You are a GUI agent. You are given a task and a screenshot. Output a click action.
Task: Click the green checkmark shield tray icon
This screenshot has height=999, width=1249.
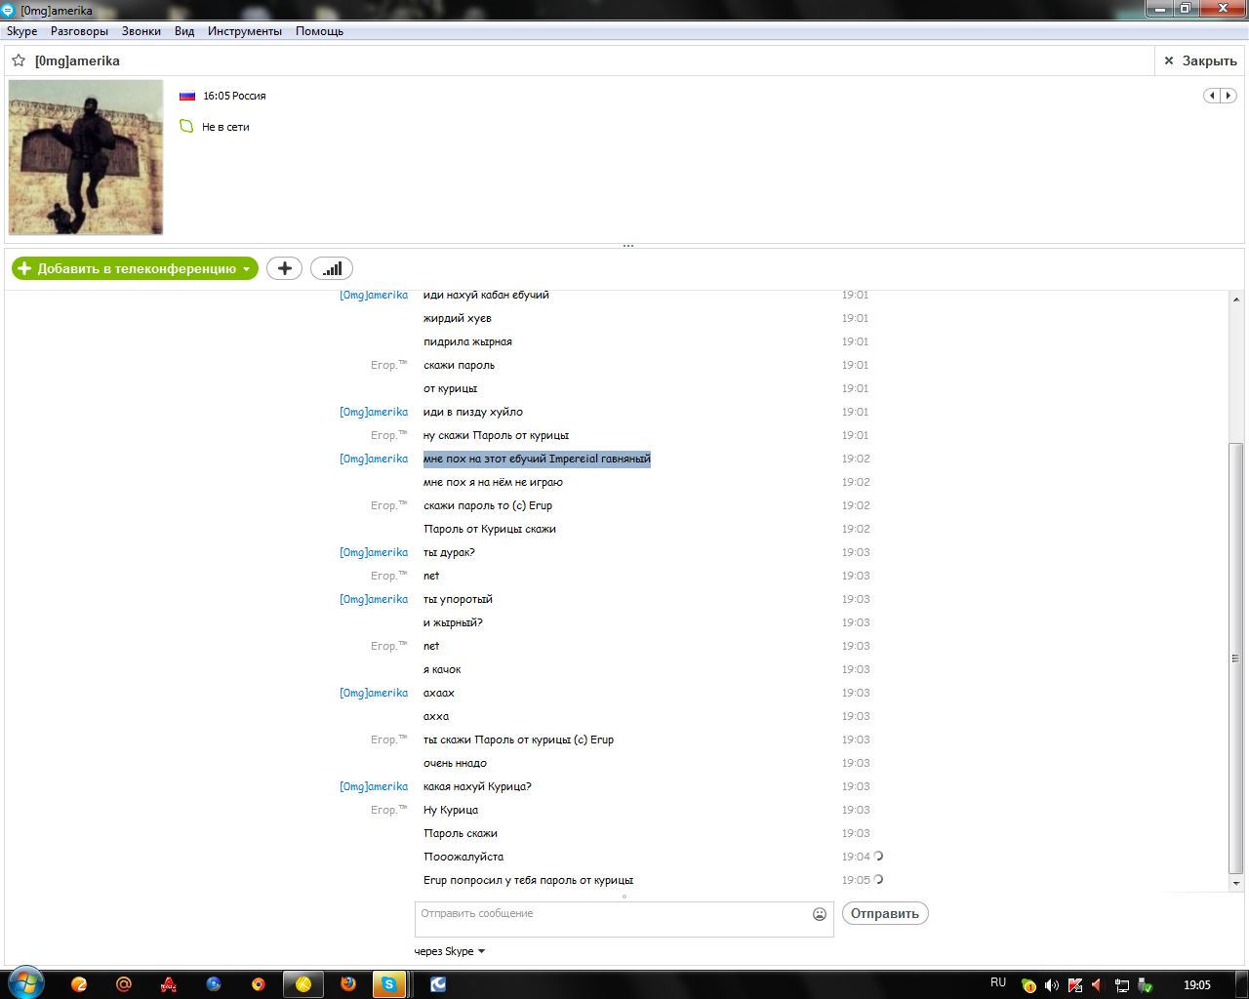[x=1146, y=985]
